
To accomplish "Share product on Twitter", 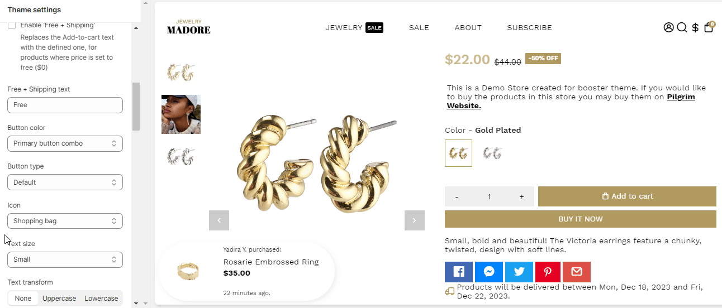I will point(519,272).
